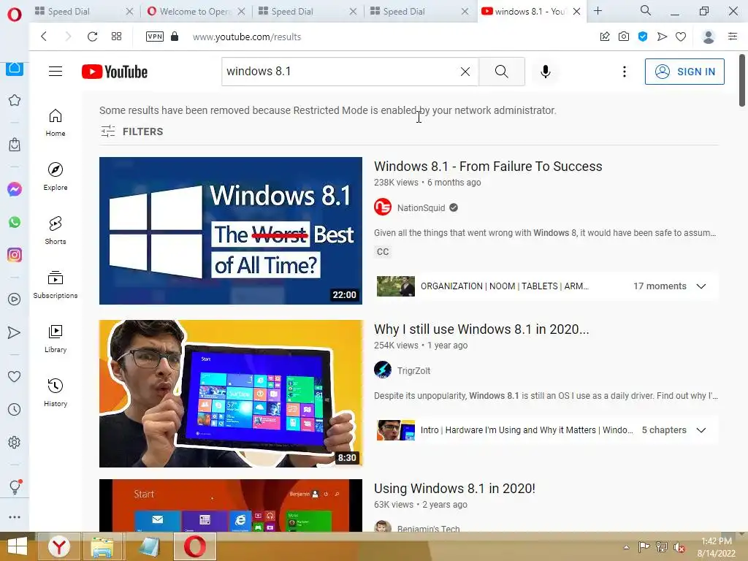Select Shorts in YouTube sidebar
Viewport: 748px width, 561px height.
56,230
